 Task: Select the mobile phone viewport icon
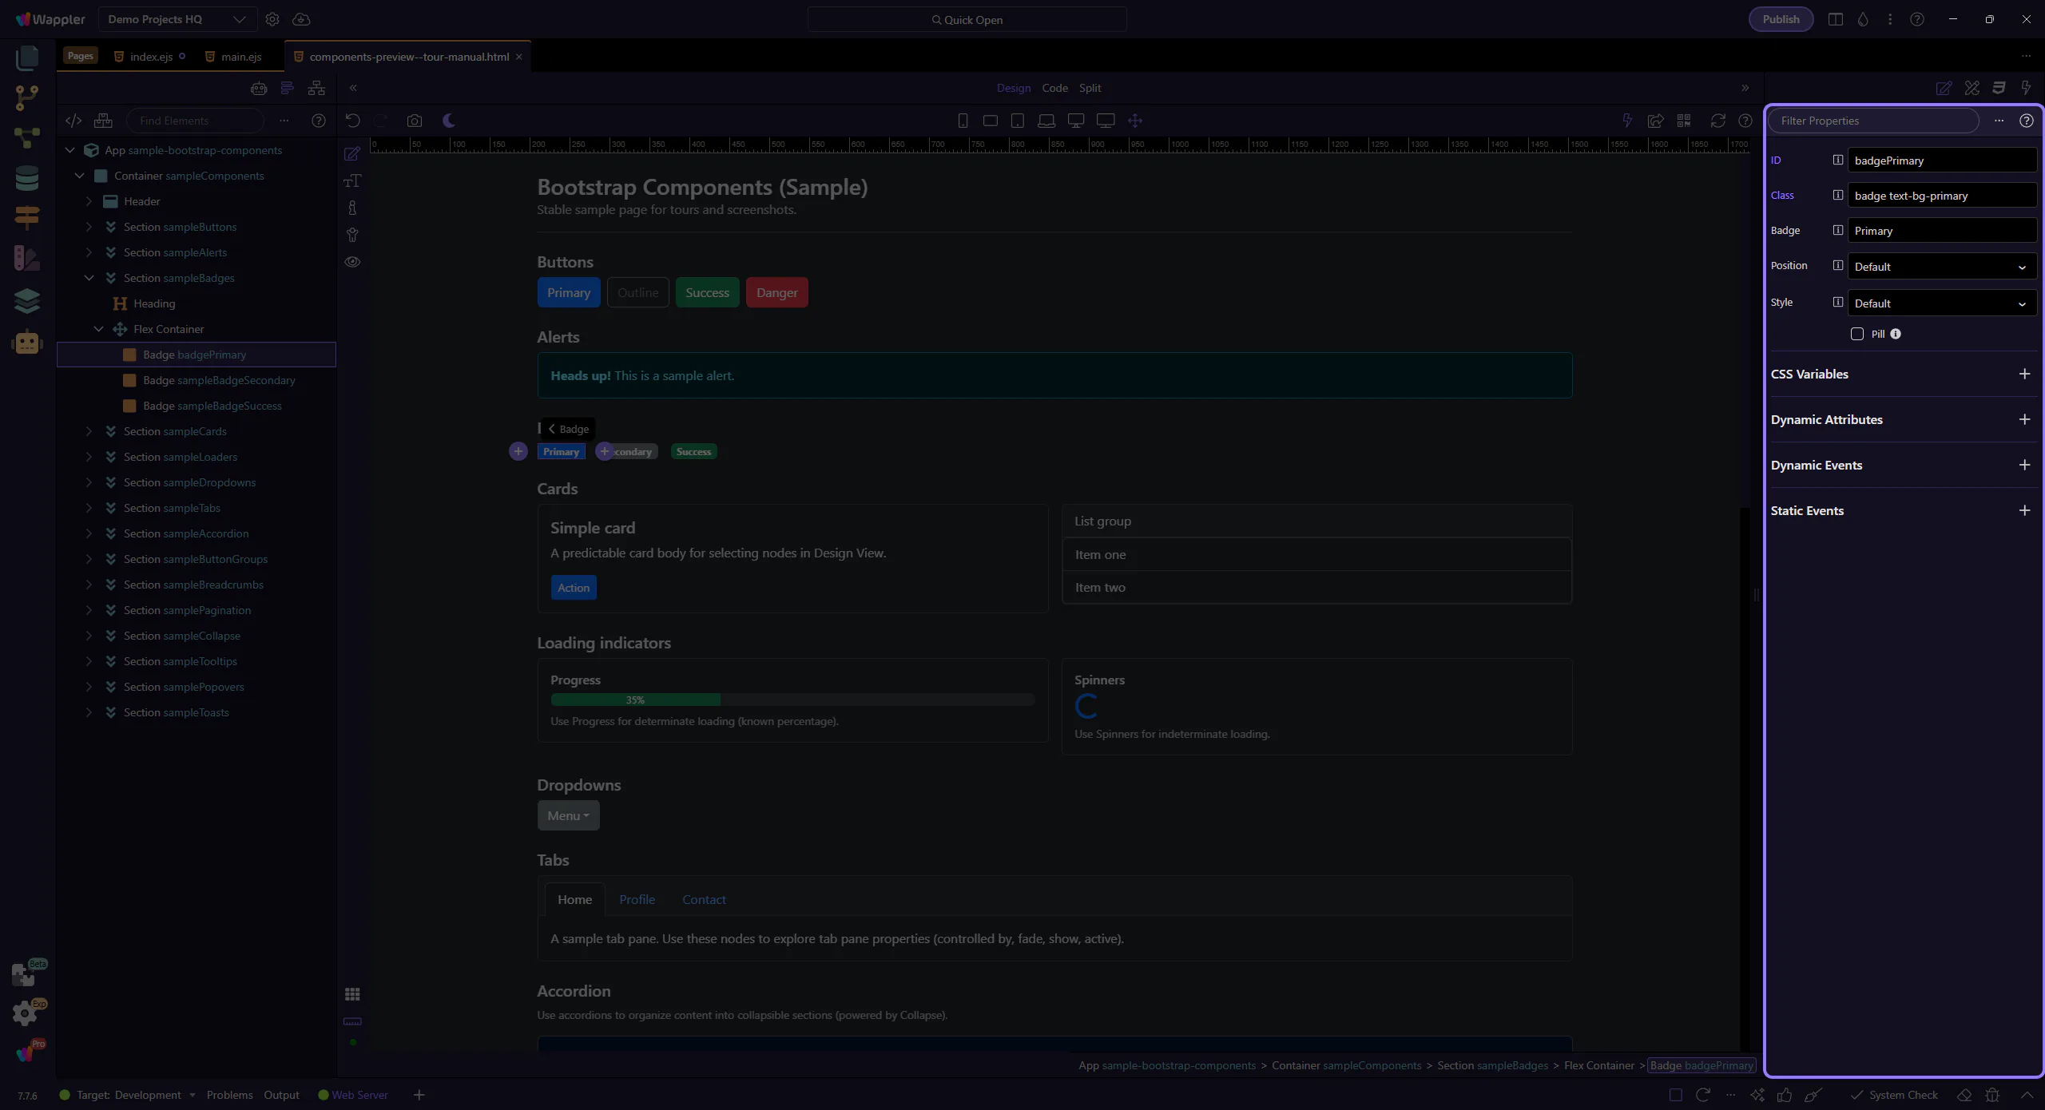tap(963, 121)
